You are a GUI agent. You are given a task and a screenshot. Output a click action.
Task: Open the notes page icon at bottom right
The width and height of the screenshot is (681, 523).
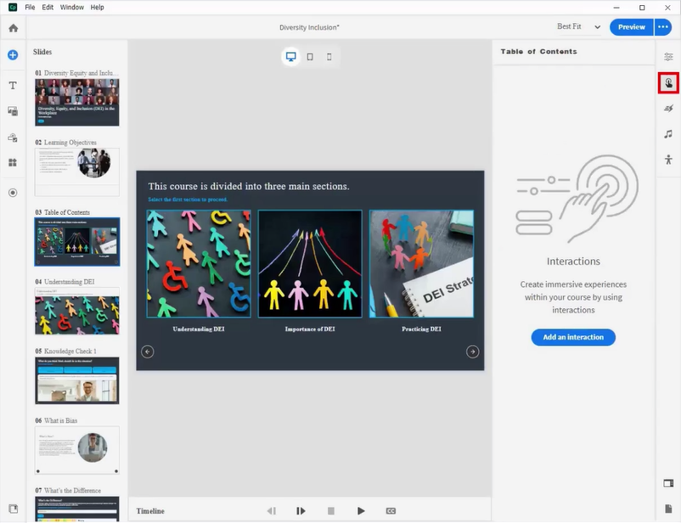coord(668,509)
